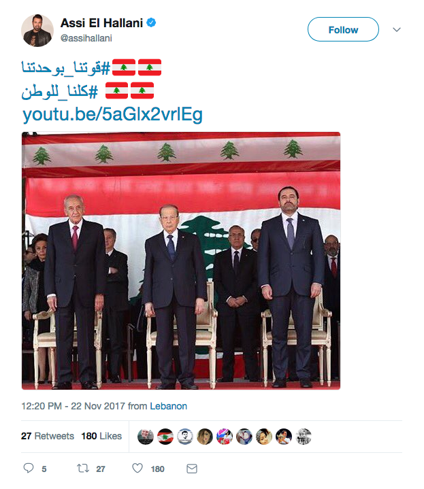This screenshot has width=424, height=489.
Task: Open the Lebanese flag liker avatar
Action: 165,437
